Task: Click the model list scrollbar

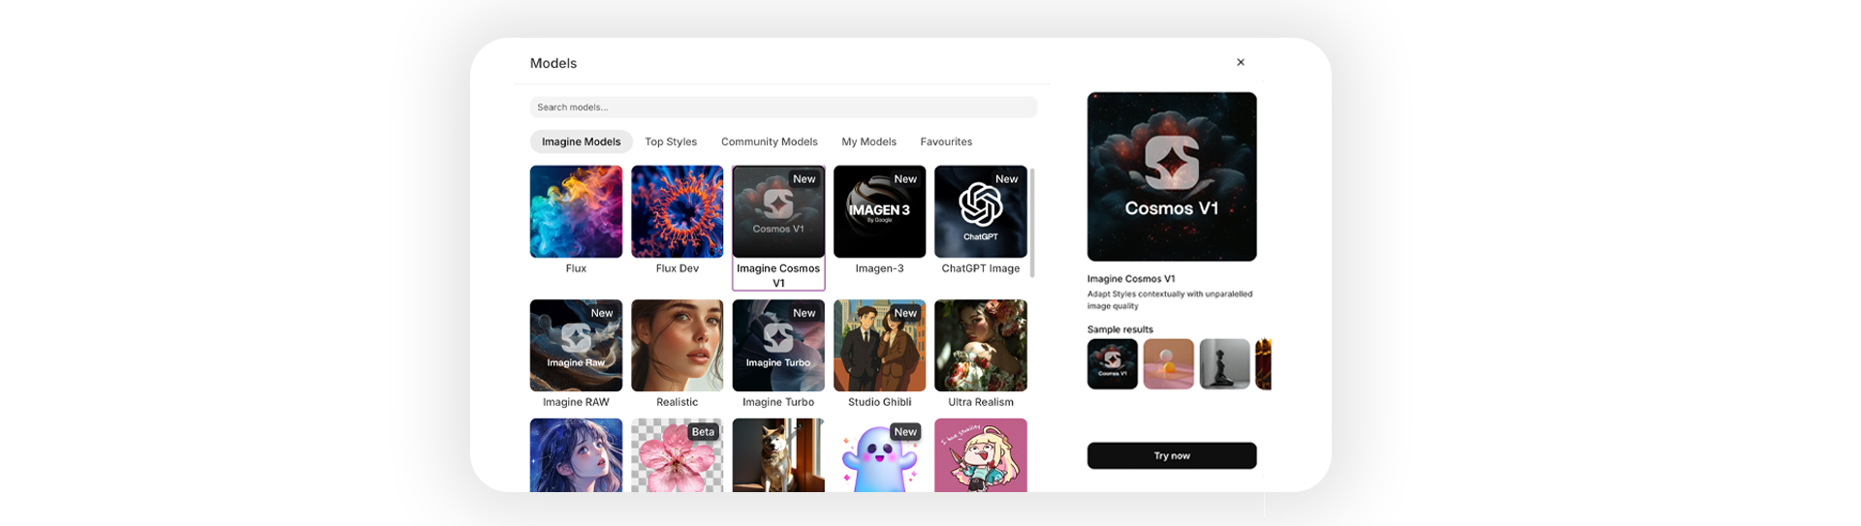Action: (x=1032, y=223)
